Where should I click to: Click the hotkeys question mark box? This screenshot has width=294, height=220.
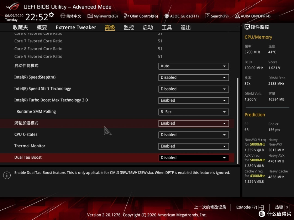(x=287, y=207)
